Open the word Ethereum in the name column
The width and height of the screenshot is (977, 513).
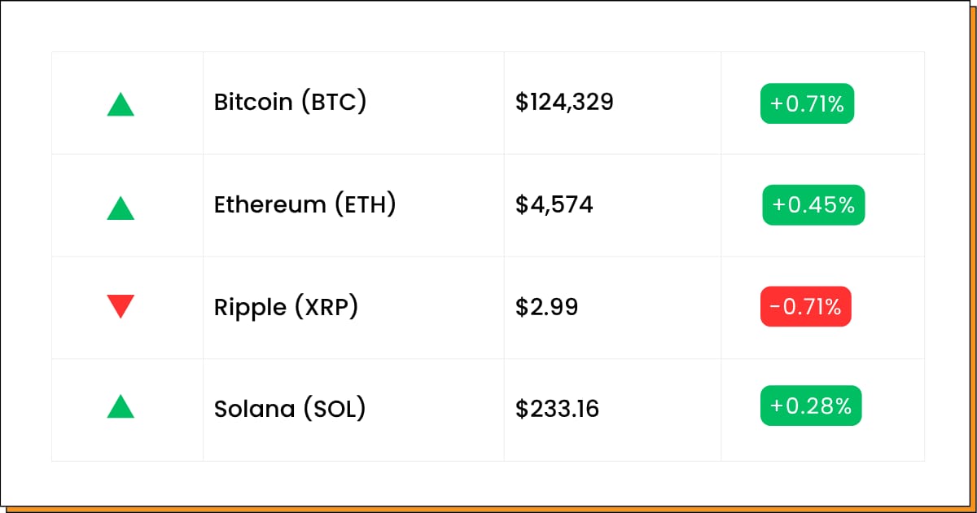pyautogui.click(x=269, y=204)
